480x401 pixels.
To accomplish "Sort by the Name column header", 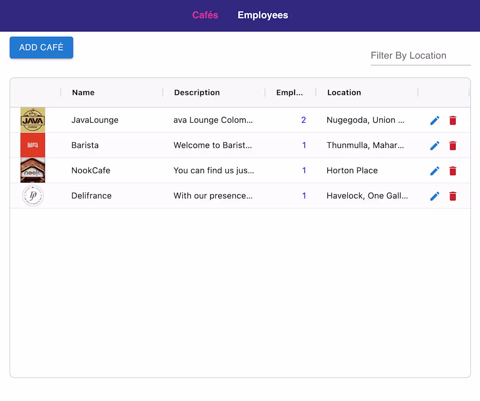I will coord(83,93).
